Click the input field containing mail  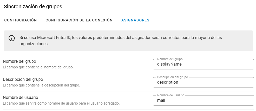coord(203,101)
